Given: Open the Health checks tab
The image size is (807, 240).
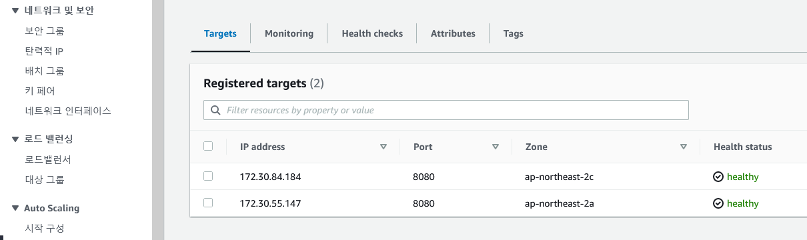Looking at the screenshot, I should (372, 33).
